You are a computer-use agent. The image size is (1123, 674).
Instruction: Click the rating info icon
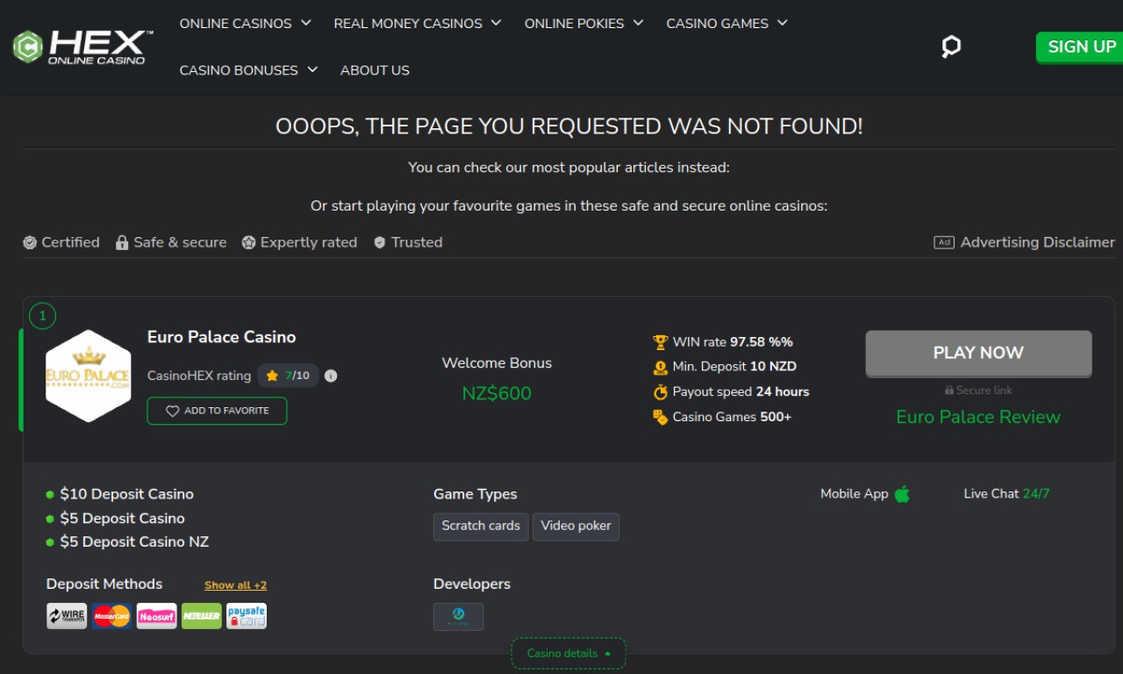pyautogui.click(x=331, y=376)
